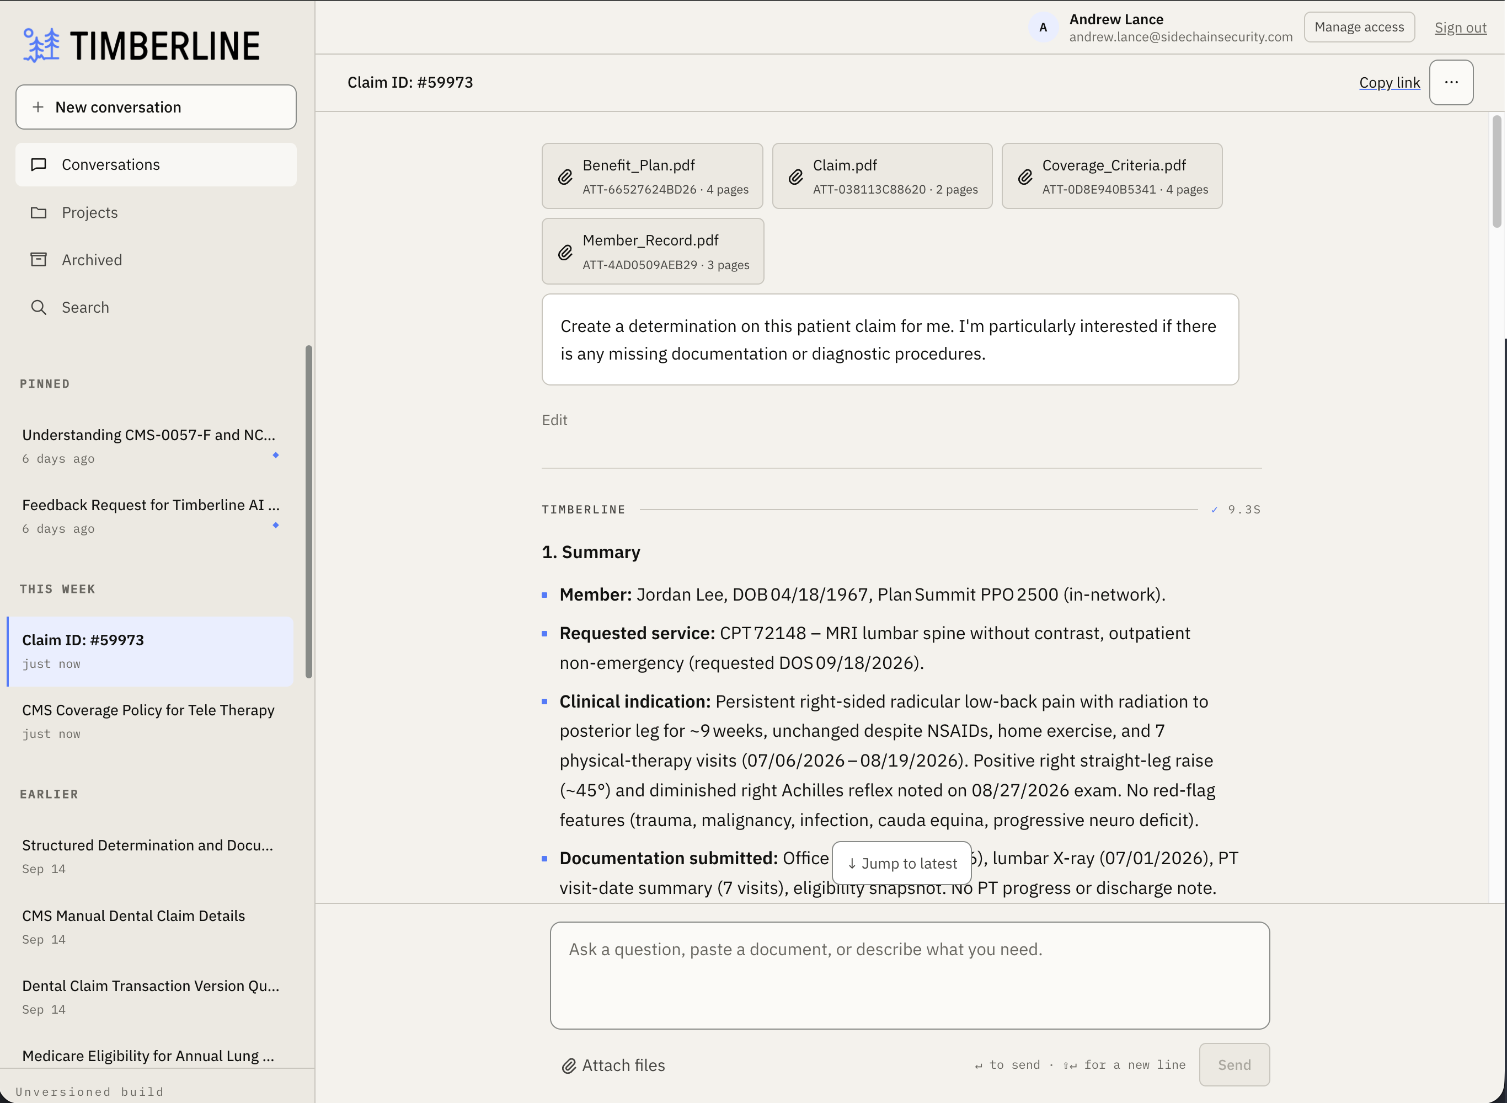This screenshot has width=1507, height=1103.
Task: Click the paperclip icon on Benefit_Plan.pdf
Action: click(x=565, y=177)
